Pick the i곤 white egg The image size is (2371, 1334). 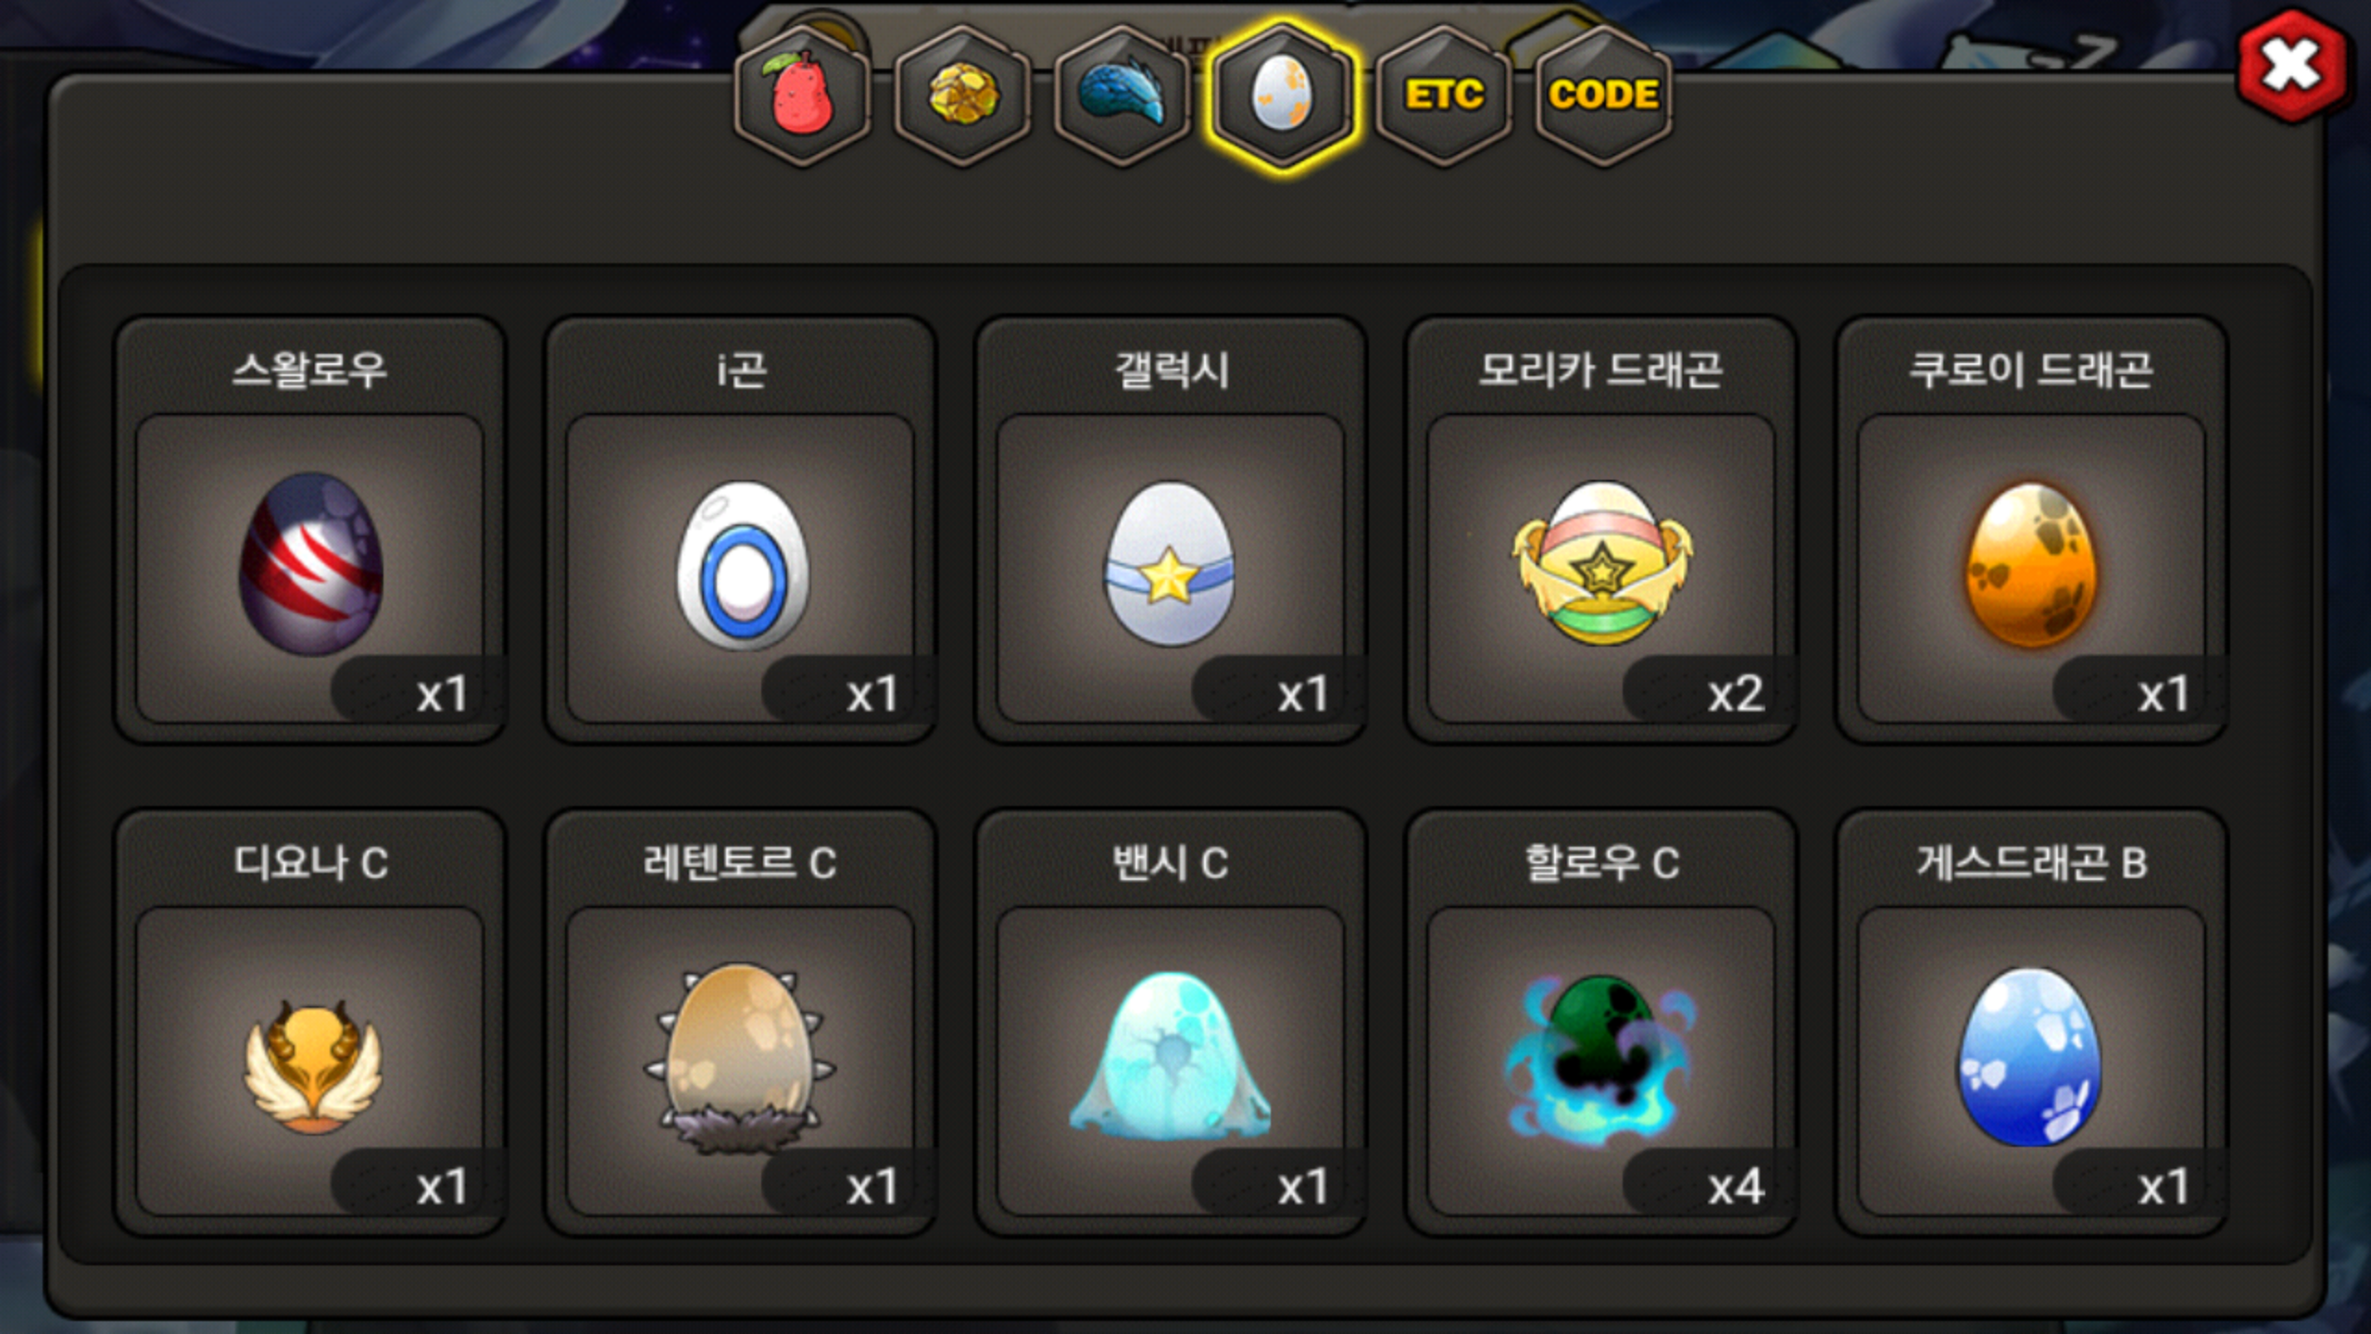(741, 563)
